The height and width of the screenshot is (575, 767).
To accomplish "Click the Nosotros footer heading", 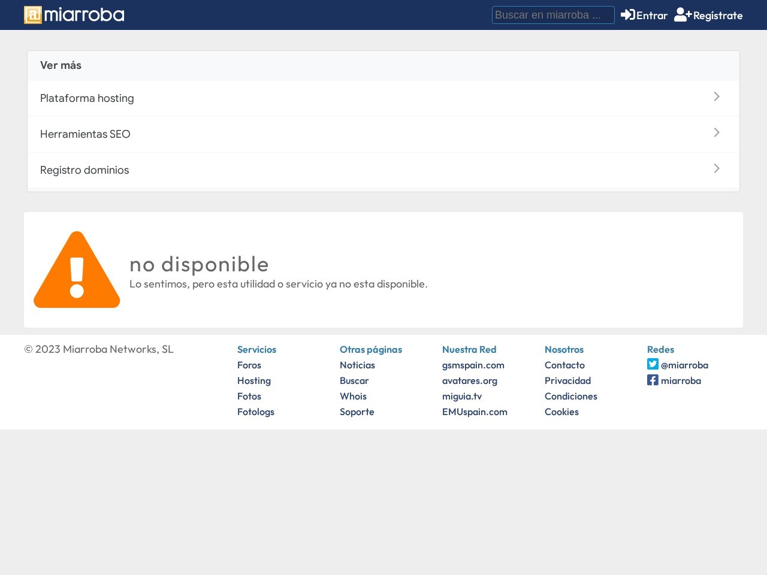I will tap(564, 349).
